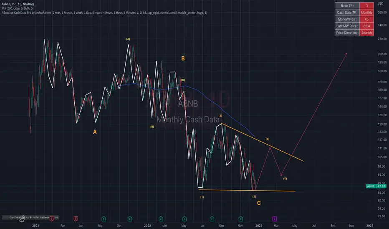The width and height of the screenshot is (389, 229).
Task: Select the green earnings marker above May 2022
Action: point(184,219)
